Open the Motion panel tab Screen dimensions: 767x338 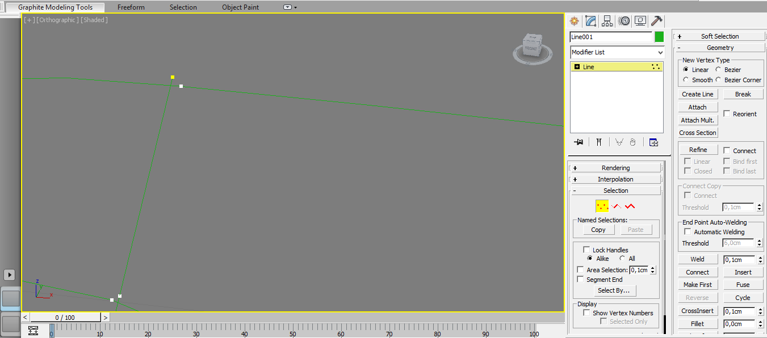click(x=624, y=21)
